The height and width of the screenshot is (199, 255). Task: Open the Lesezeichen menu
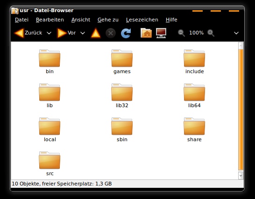[x=142, y=20]
